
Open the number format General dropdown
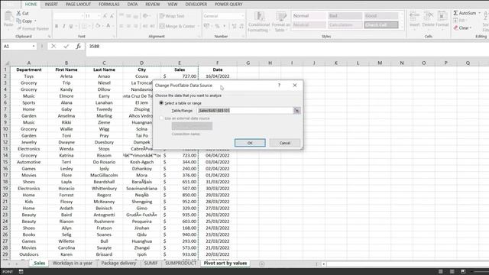[242, 16]
